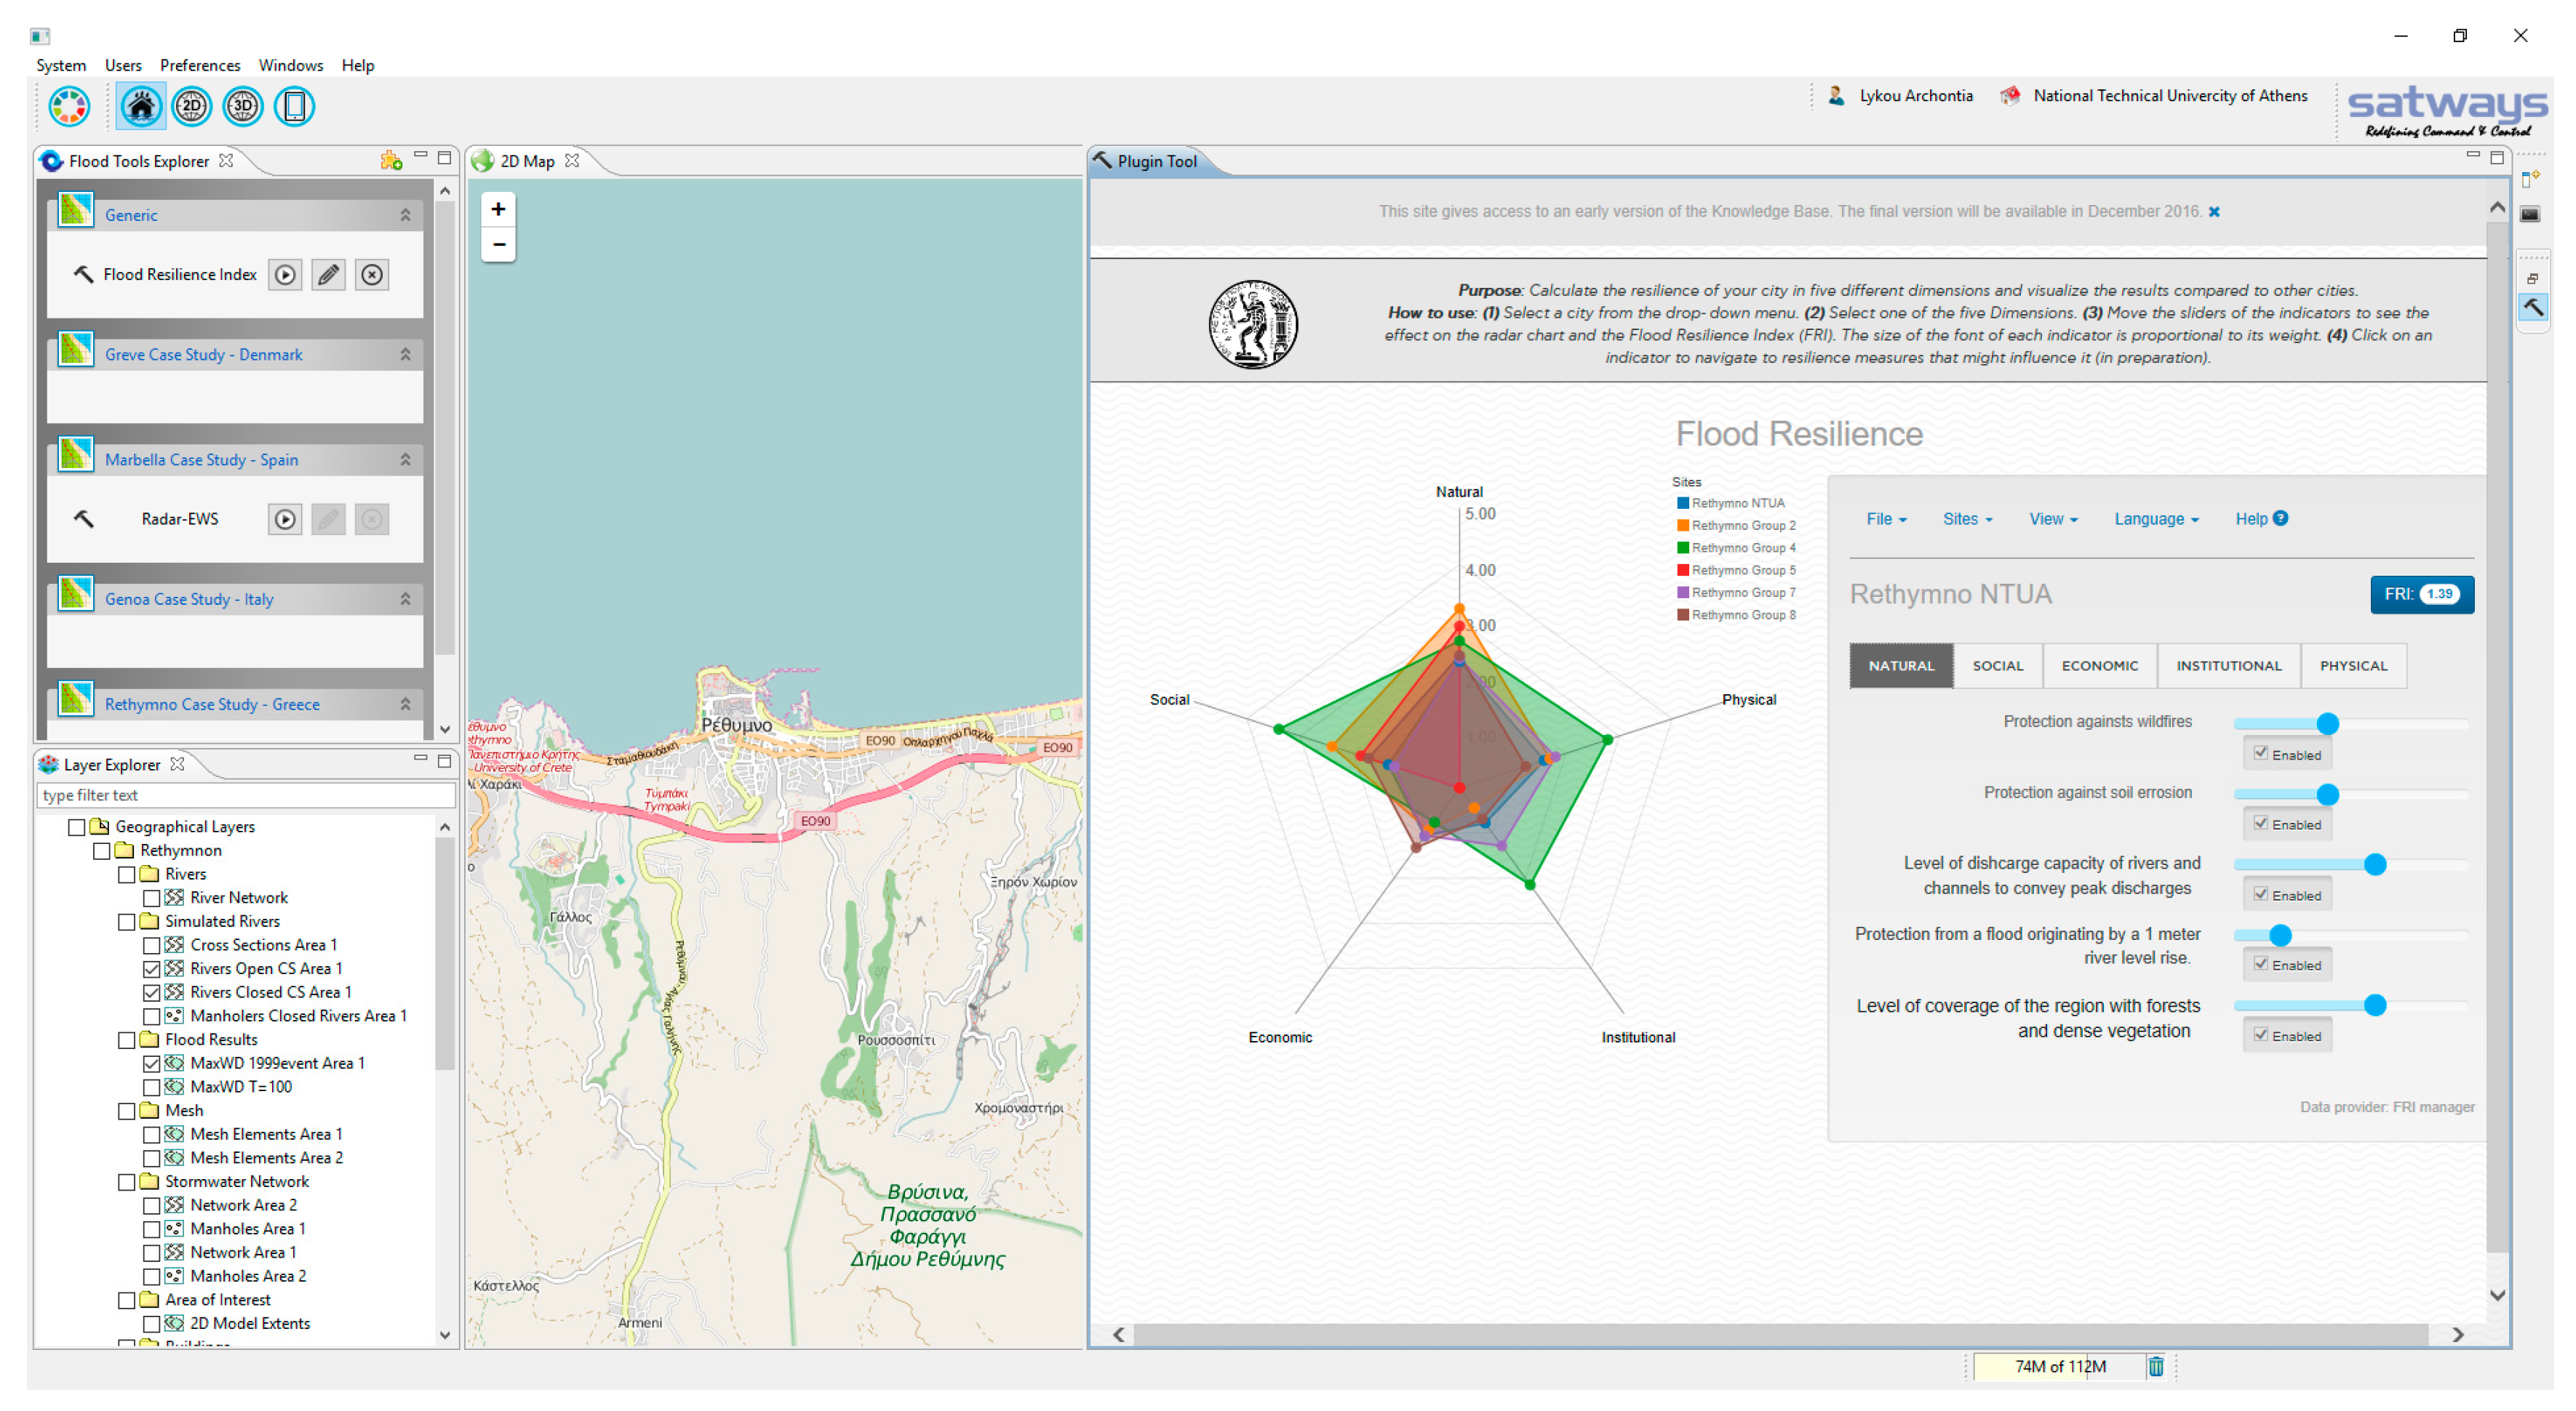Click the mobile device toolbar icon
Image resolution: width=2576 pixels, height=1411 pixels.
294,107
